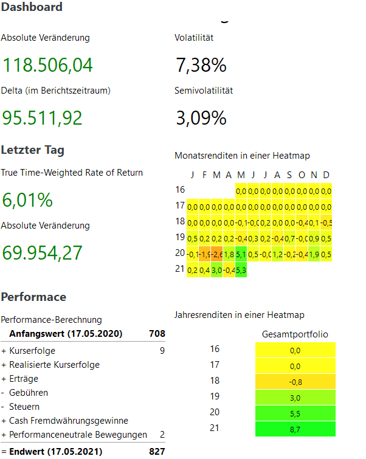Select the orange -2,6 March cell in row 20
Screen dimensions: 366x459
coord(216,254)
